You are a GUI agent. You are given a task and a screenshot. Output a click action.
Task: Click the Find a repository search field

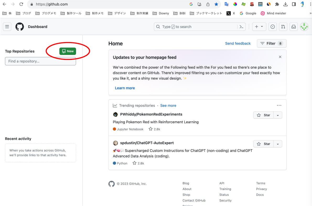(40, 61)
